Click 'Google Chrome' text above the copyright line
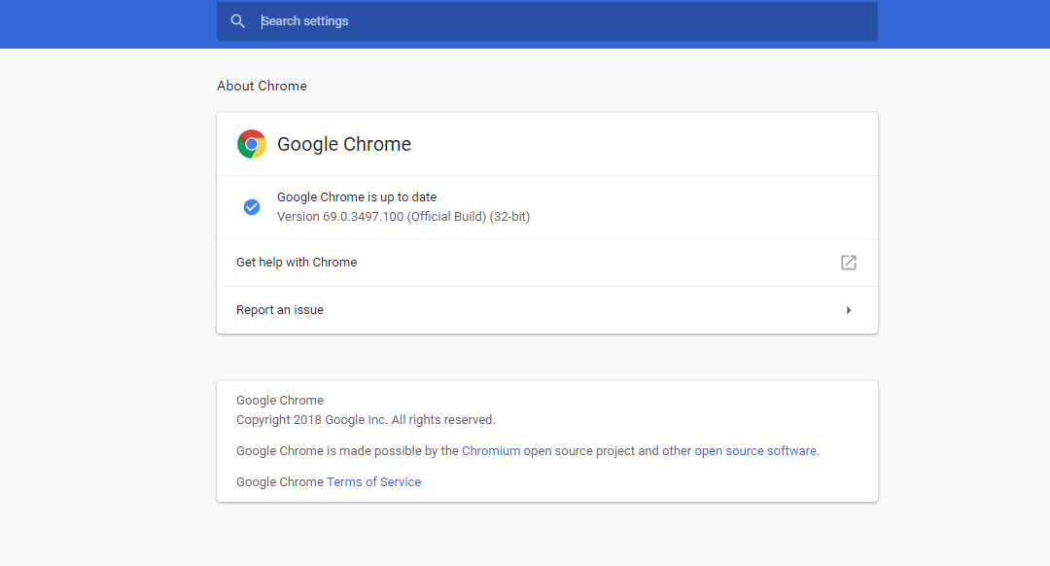This screenshot has width=1050, height=566. (280, 401)
